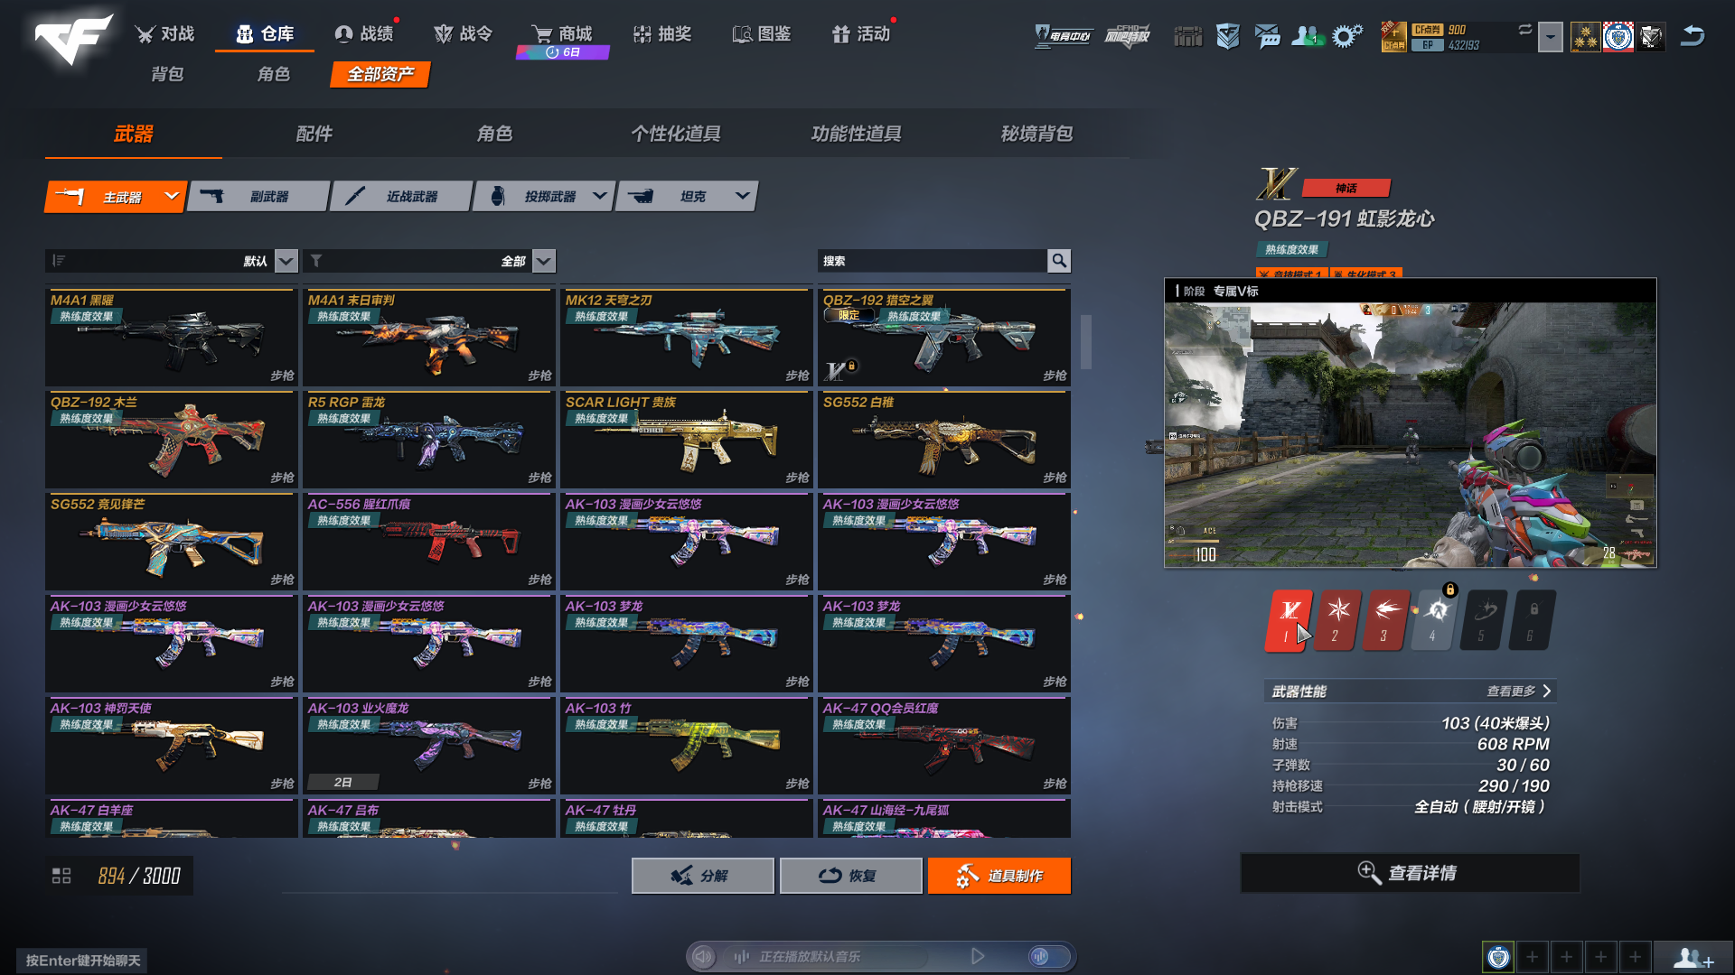Click the 恢复 restore button

850,876
